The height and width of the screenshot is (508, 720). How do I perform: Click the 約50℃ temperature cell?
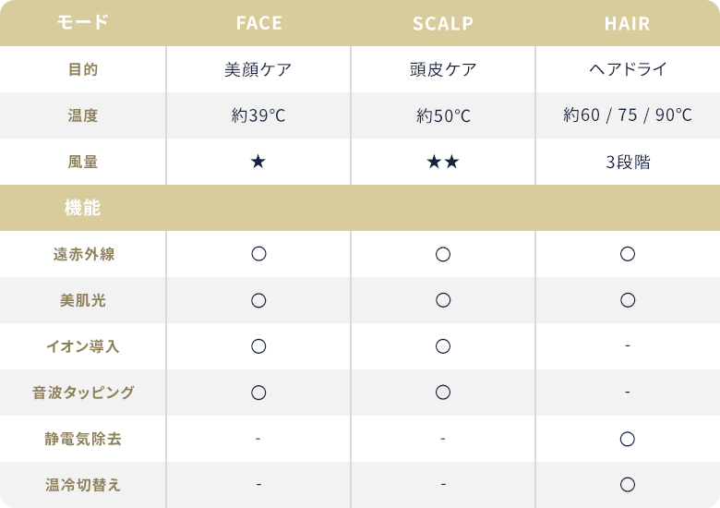[x=443, y=115]
